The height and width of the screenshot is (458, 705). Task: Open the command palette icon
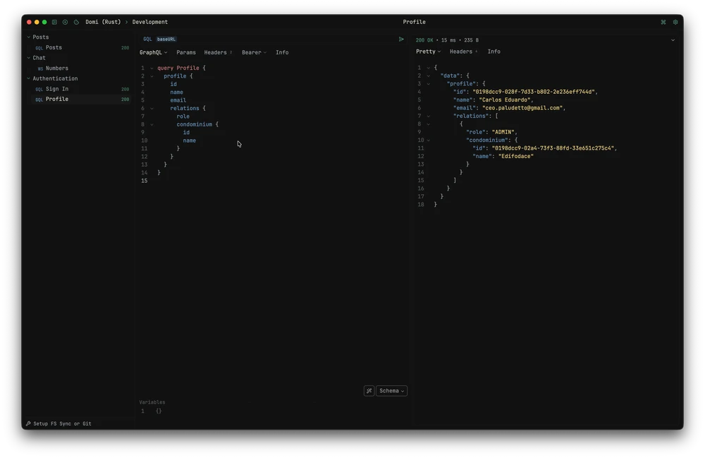pyautogui.click(x=663, y=22)
